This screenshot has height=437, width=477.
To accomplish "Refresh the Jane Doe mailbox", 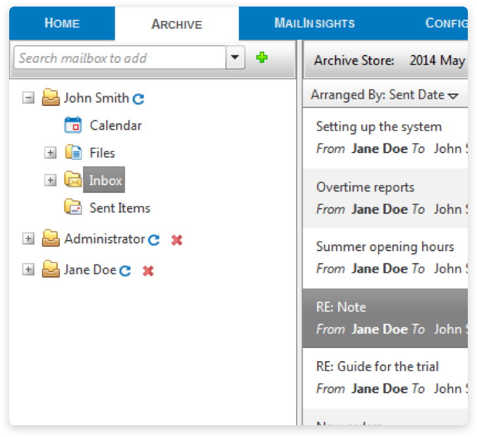I will point(125,271).
